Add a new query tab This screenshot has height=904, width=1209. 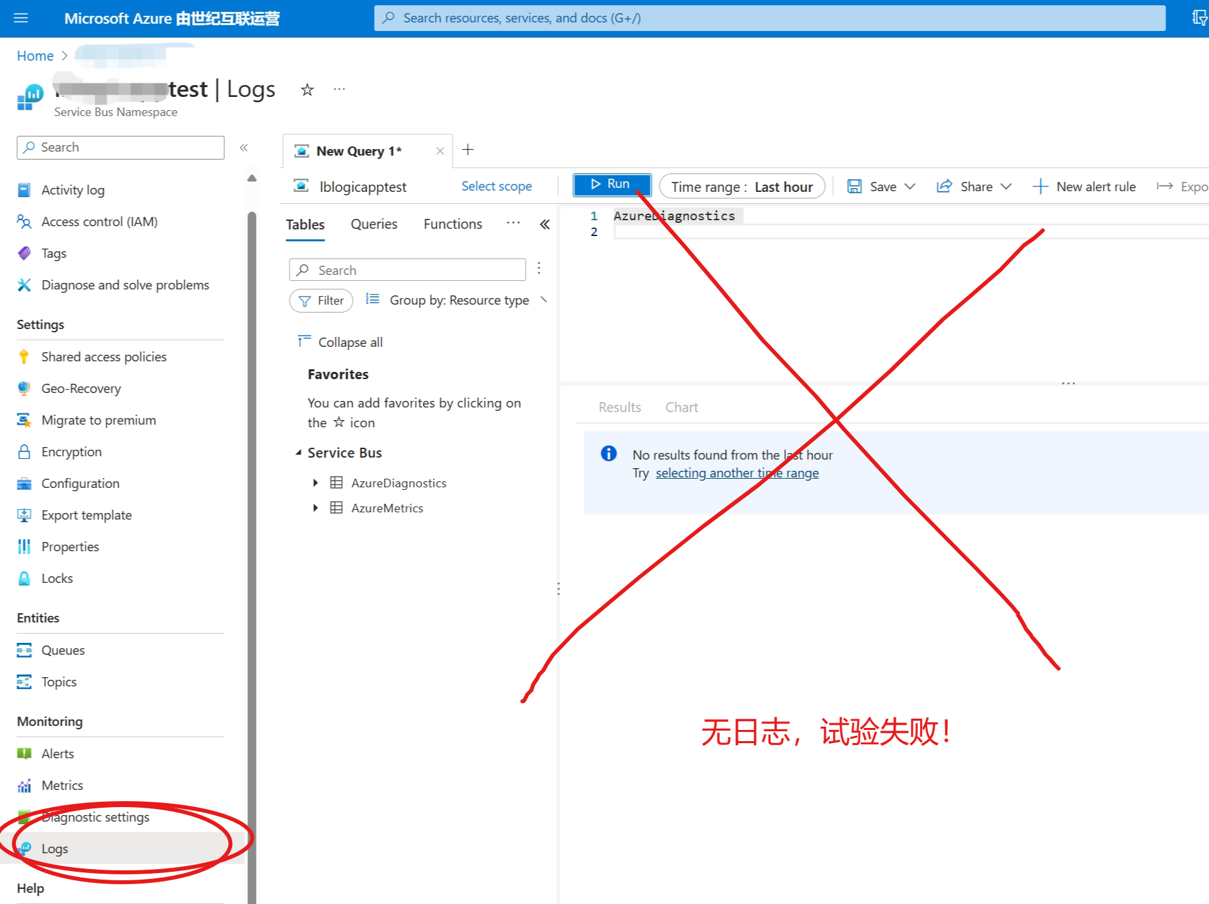coord(468,150)
